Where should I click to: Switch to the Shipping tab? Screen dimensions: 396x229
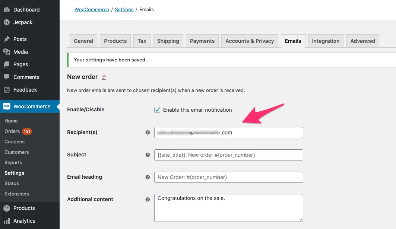click(168, 41)
